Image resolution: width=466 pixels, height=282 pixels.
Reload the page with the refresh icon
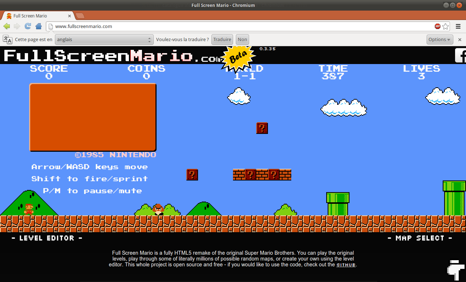point(28,26)
